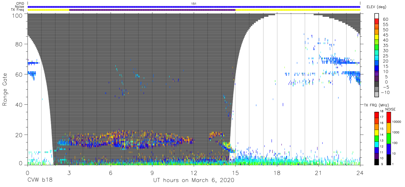
Task: Click the blue Noise strip above the plot
Action: click(x=194, y=7)
